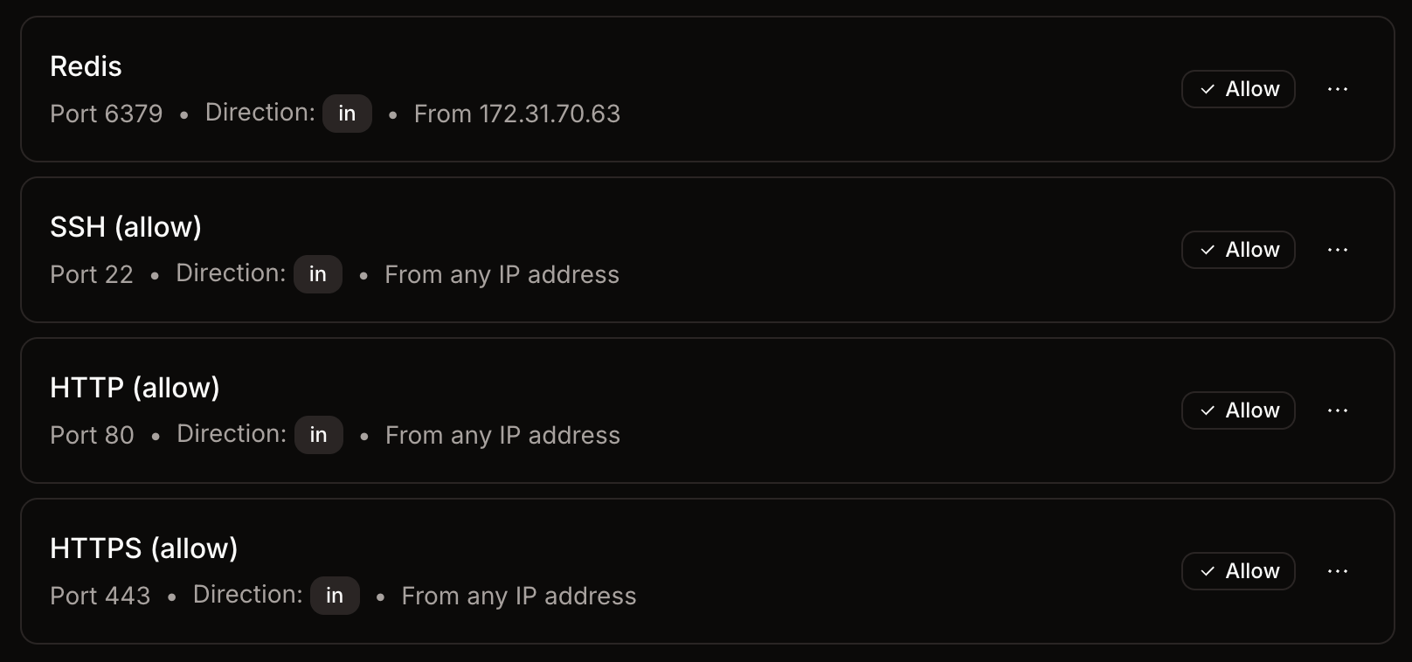Open the ellipsis menu beside HTTPS Allow
Screen dimensions: 1412x662
click(x=1338, y=571)
